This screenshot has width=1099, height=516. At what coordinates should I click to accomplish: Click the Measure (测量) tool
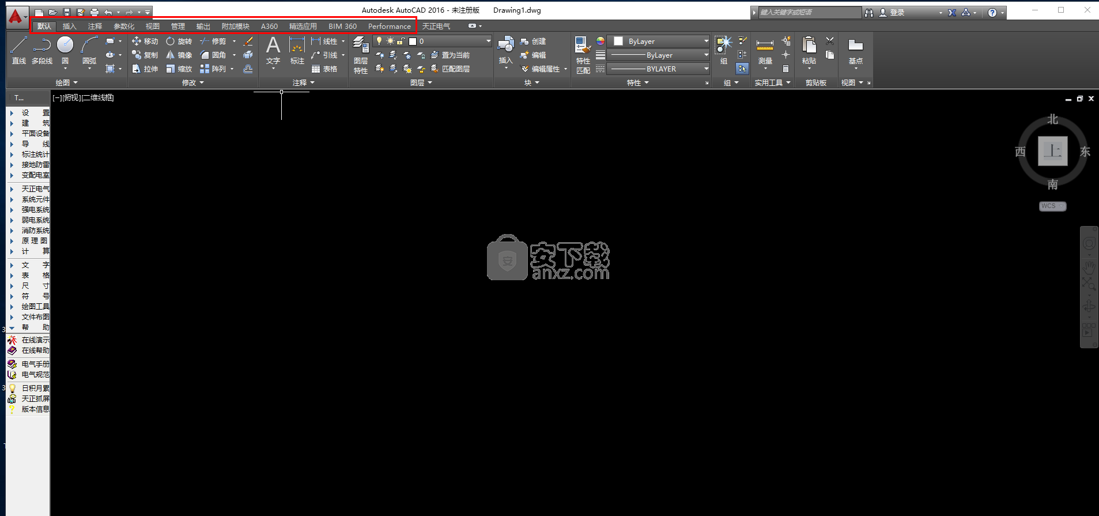765,50
